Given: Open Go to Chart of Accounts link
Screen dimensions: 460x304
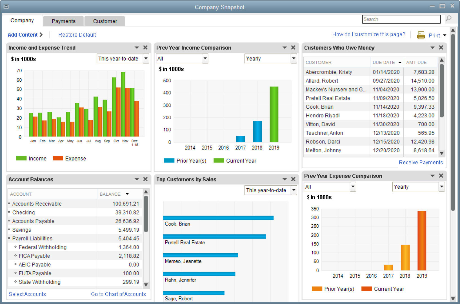Looking at the screenshot, I should (118, 294).
